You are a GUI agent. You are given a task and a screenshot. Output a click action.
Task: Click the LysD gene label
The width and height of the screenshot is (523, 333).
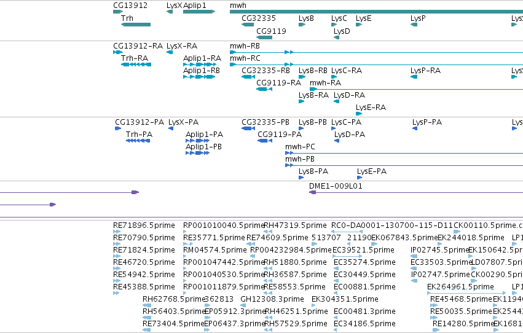point(342,31)
